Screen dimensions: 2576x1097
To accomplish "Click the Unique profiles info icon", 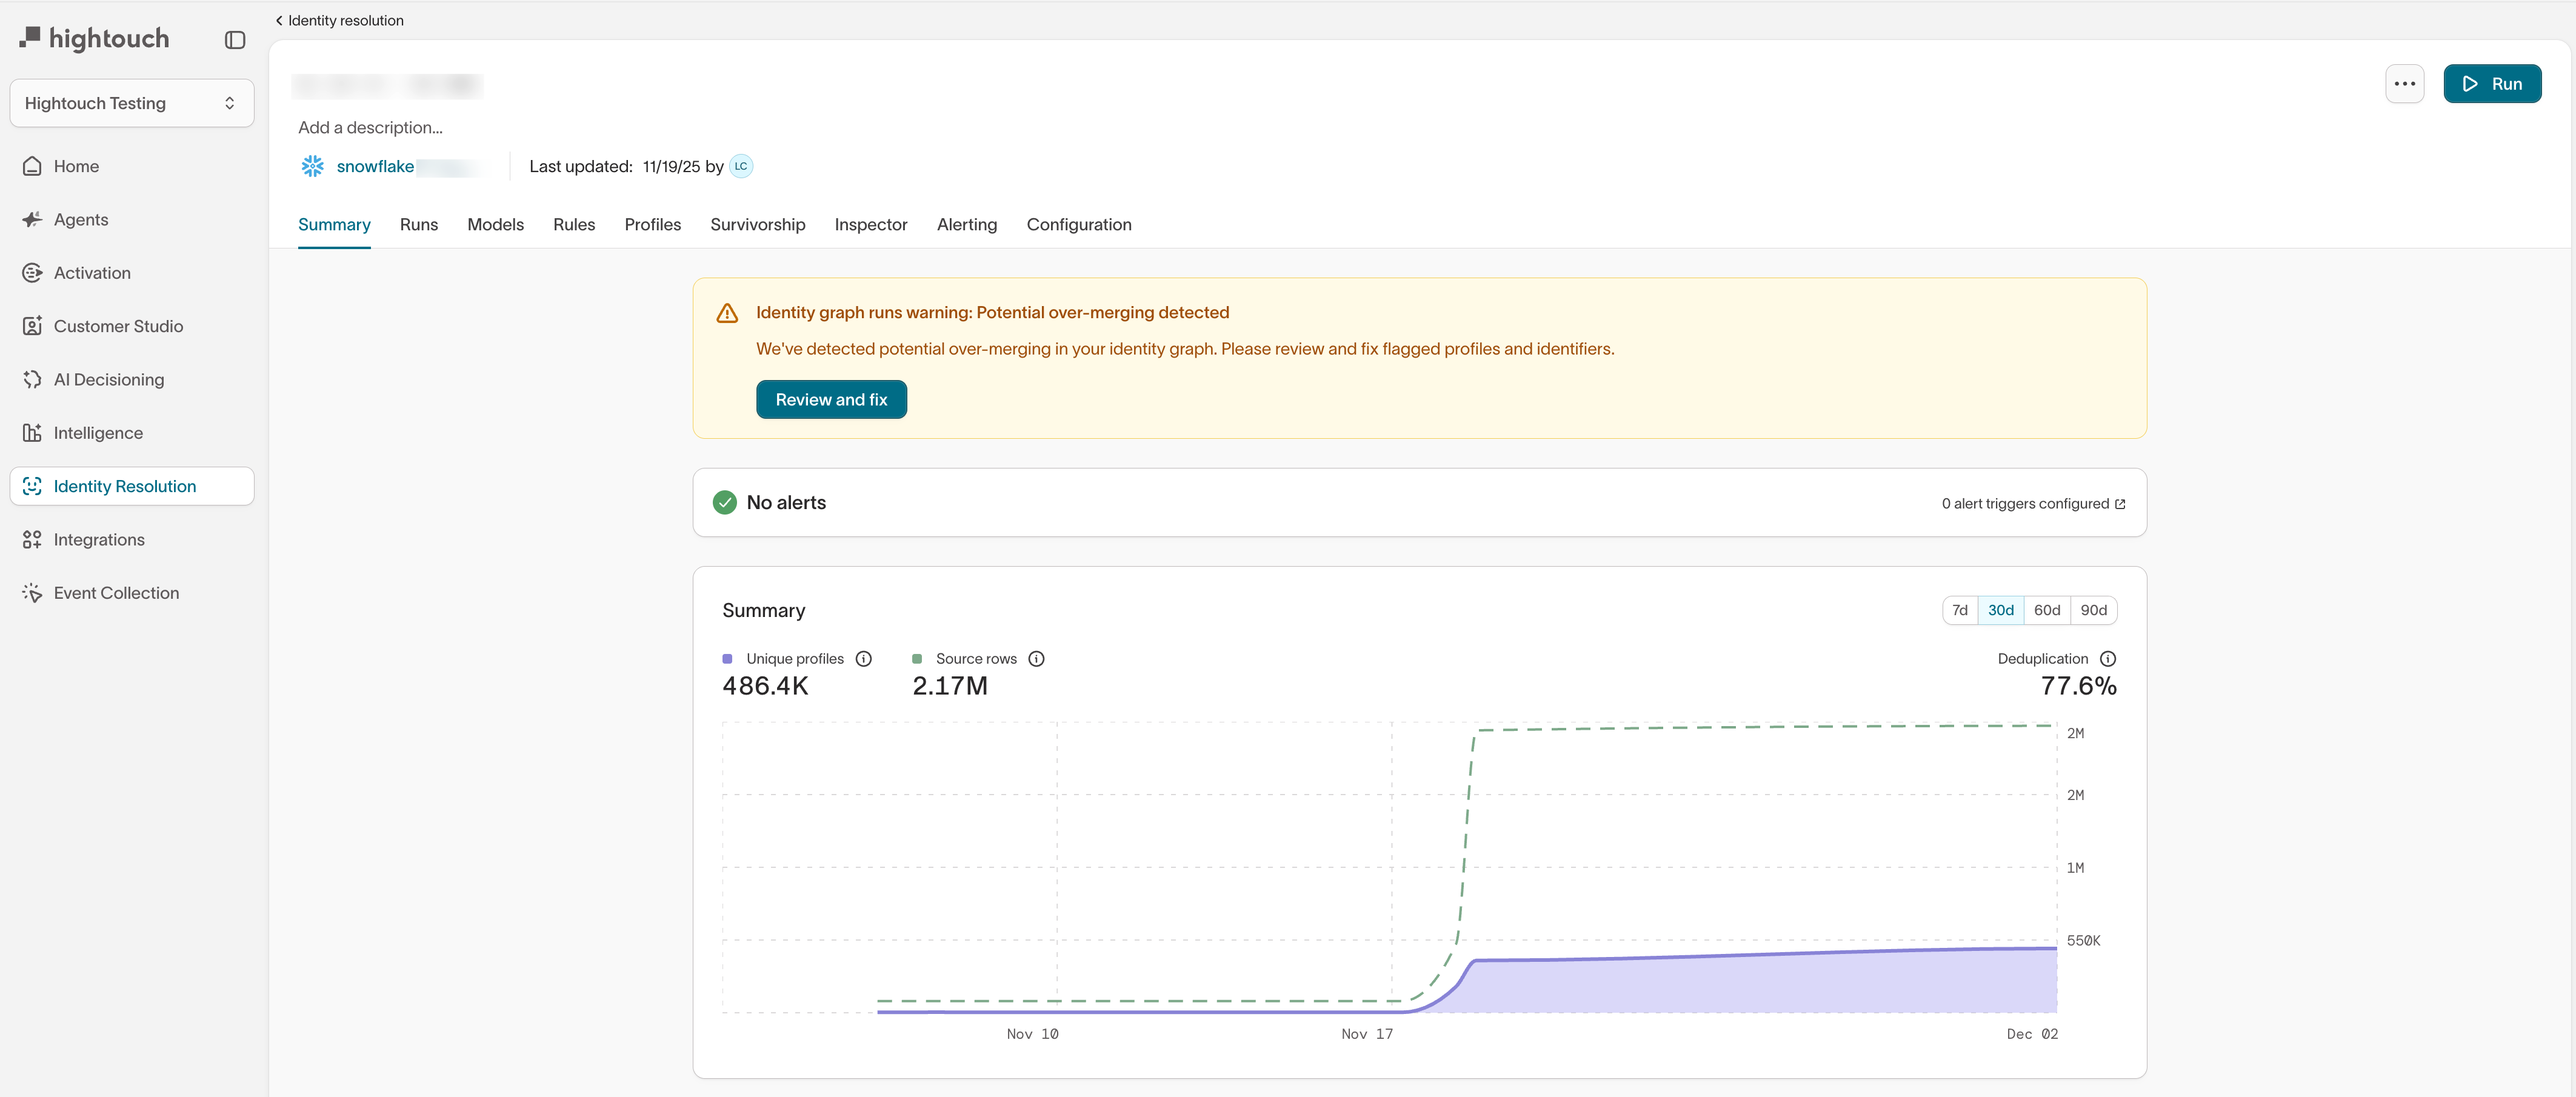I will tap(864, 659).
